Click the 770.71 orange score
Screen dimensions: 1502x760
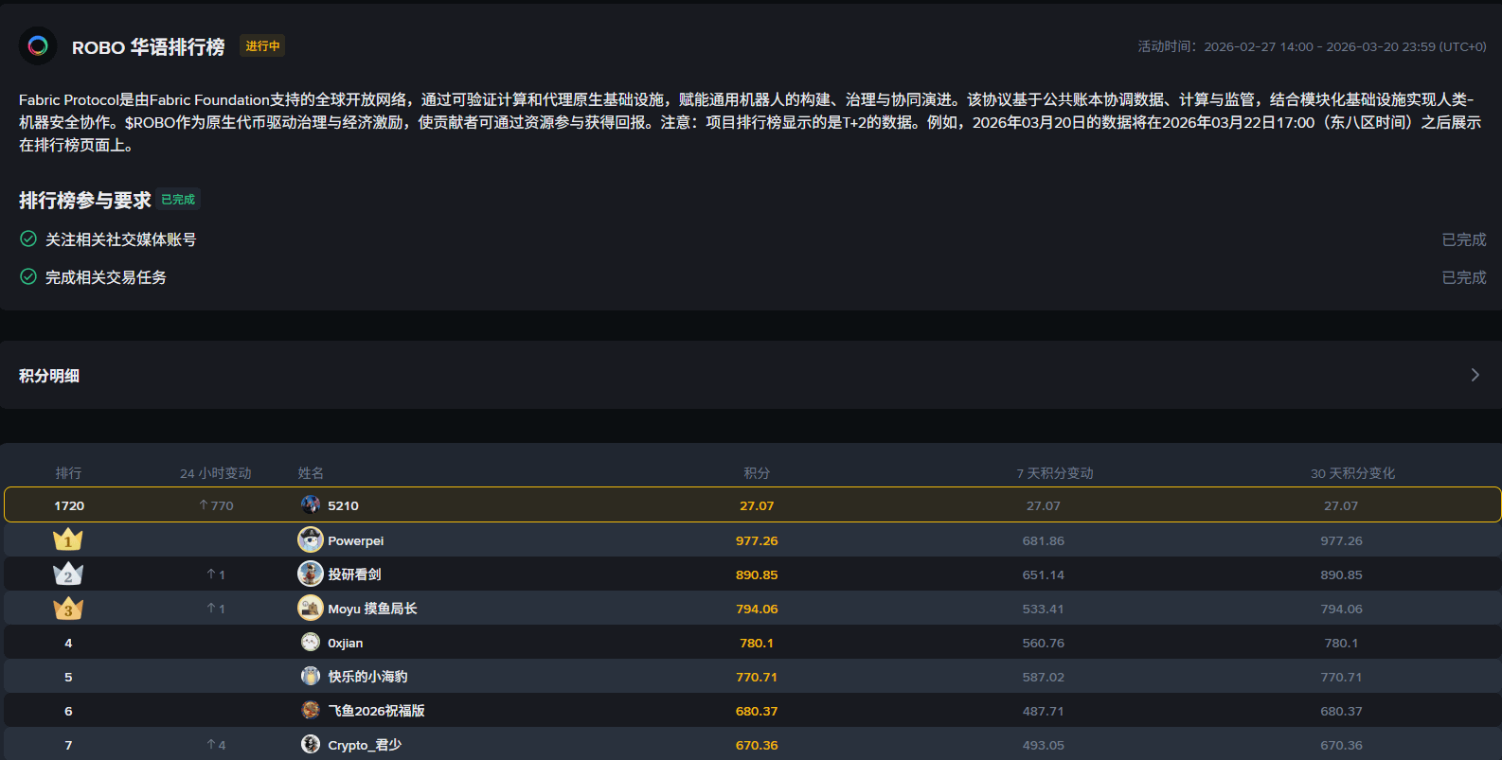coord(757,677)
